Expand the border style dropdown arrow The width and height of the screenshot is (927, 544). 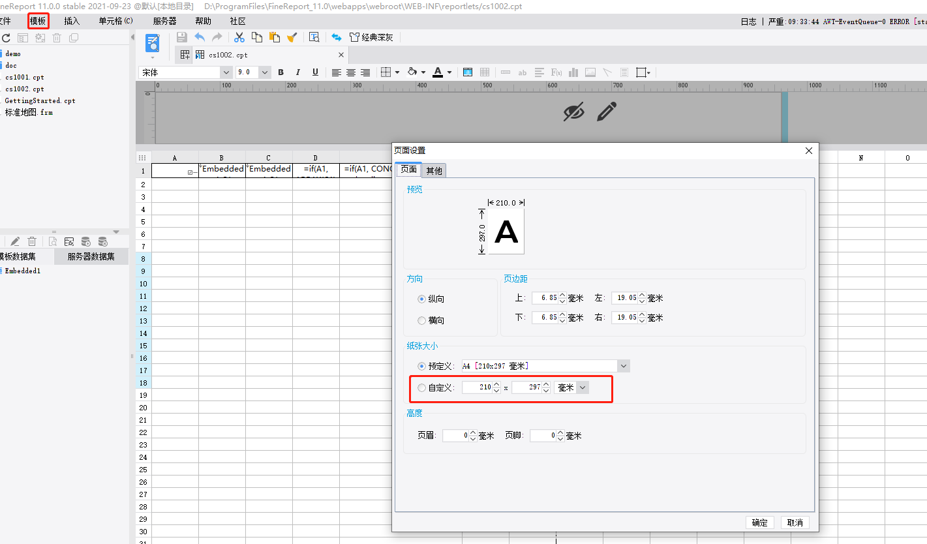point(397,72)
